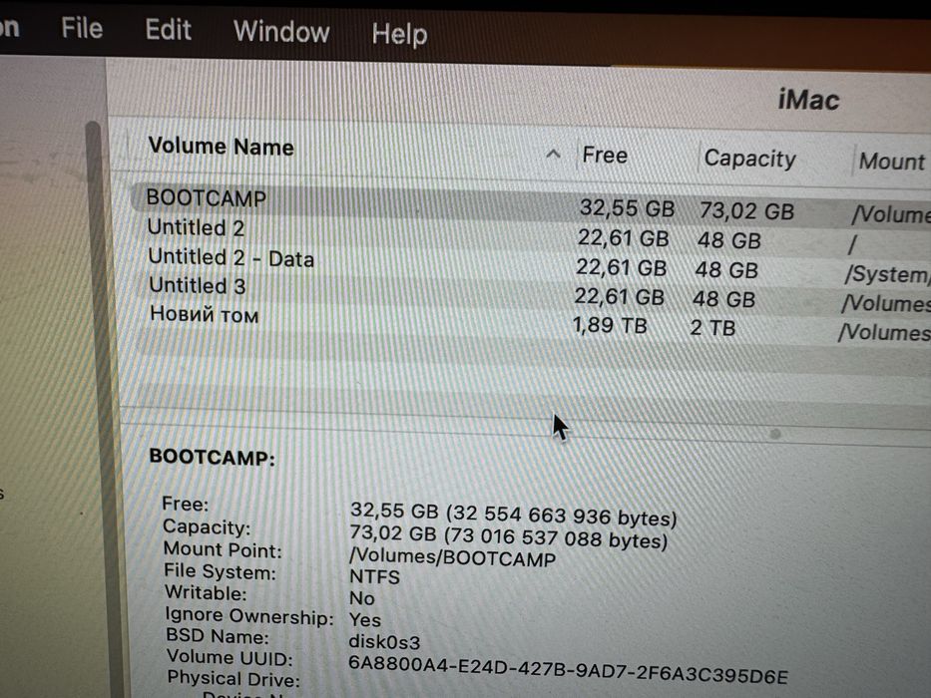Screen dimensions: 931x698
Task: Sort volumes by the Free column
Action: pos(605,155)
